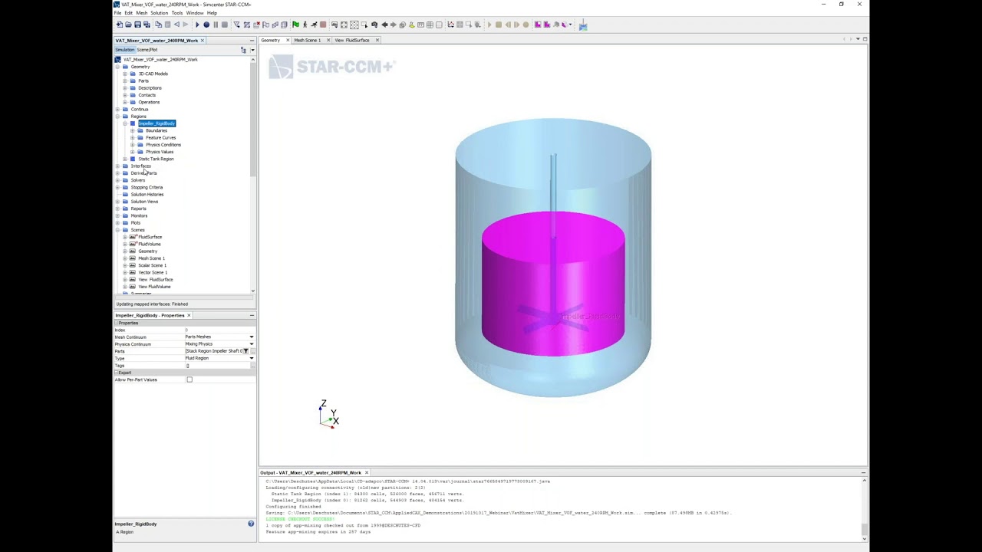982x552 pixels.
Task: Click the blue flask icon at toolbar end
Action: tap(583, 25)
